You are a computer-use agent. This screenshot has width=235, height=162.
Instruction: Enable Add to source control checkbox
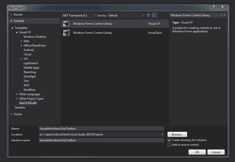[169, 145]
